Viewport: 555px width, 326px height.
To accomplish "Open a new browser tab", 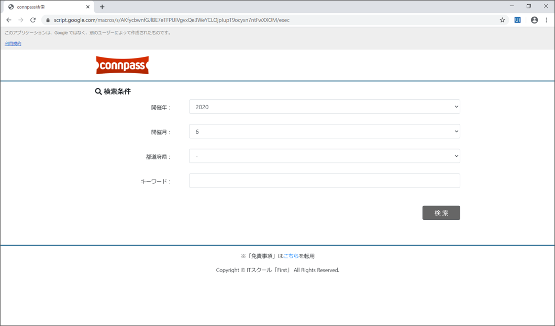I will (102, 7).
